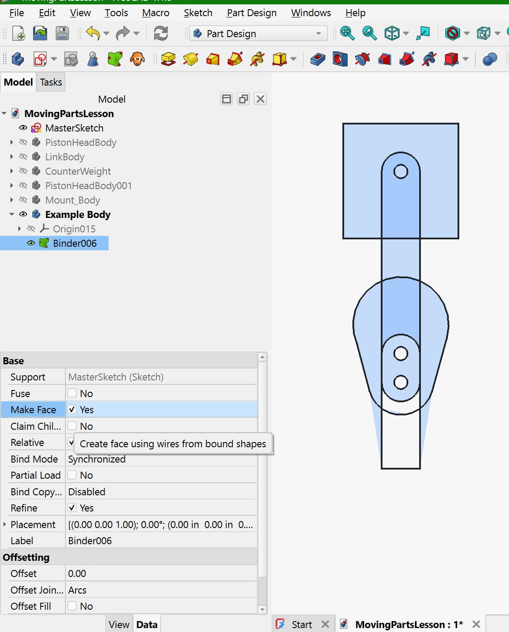
Task: Refresh recompute document icon
Action: click(161, 33)
